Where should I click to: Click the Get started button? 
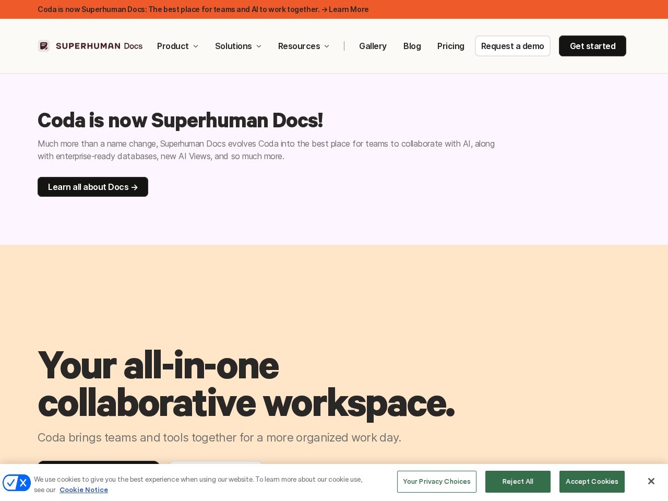(x=592, y=46)
